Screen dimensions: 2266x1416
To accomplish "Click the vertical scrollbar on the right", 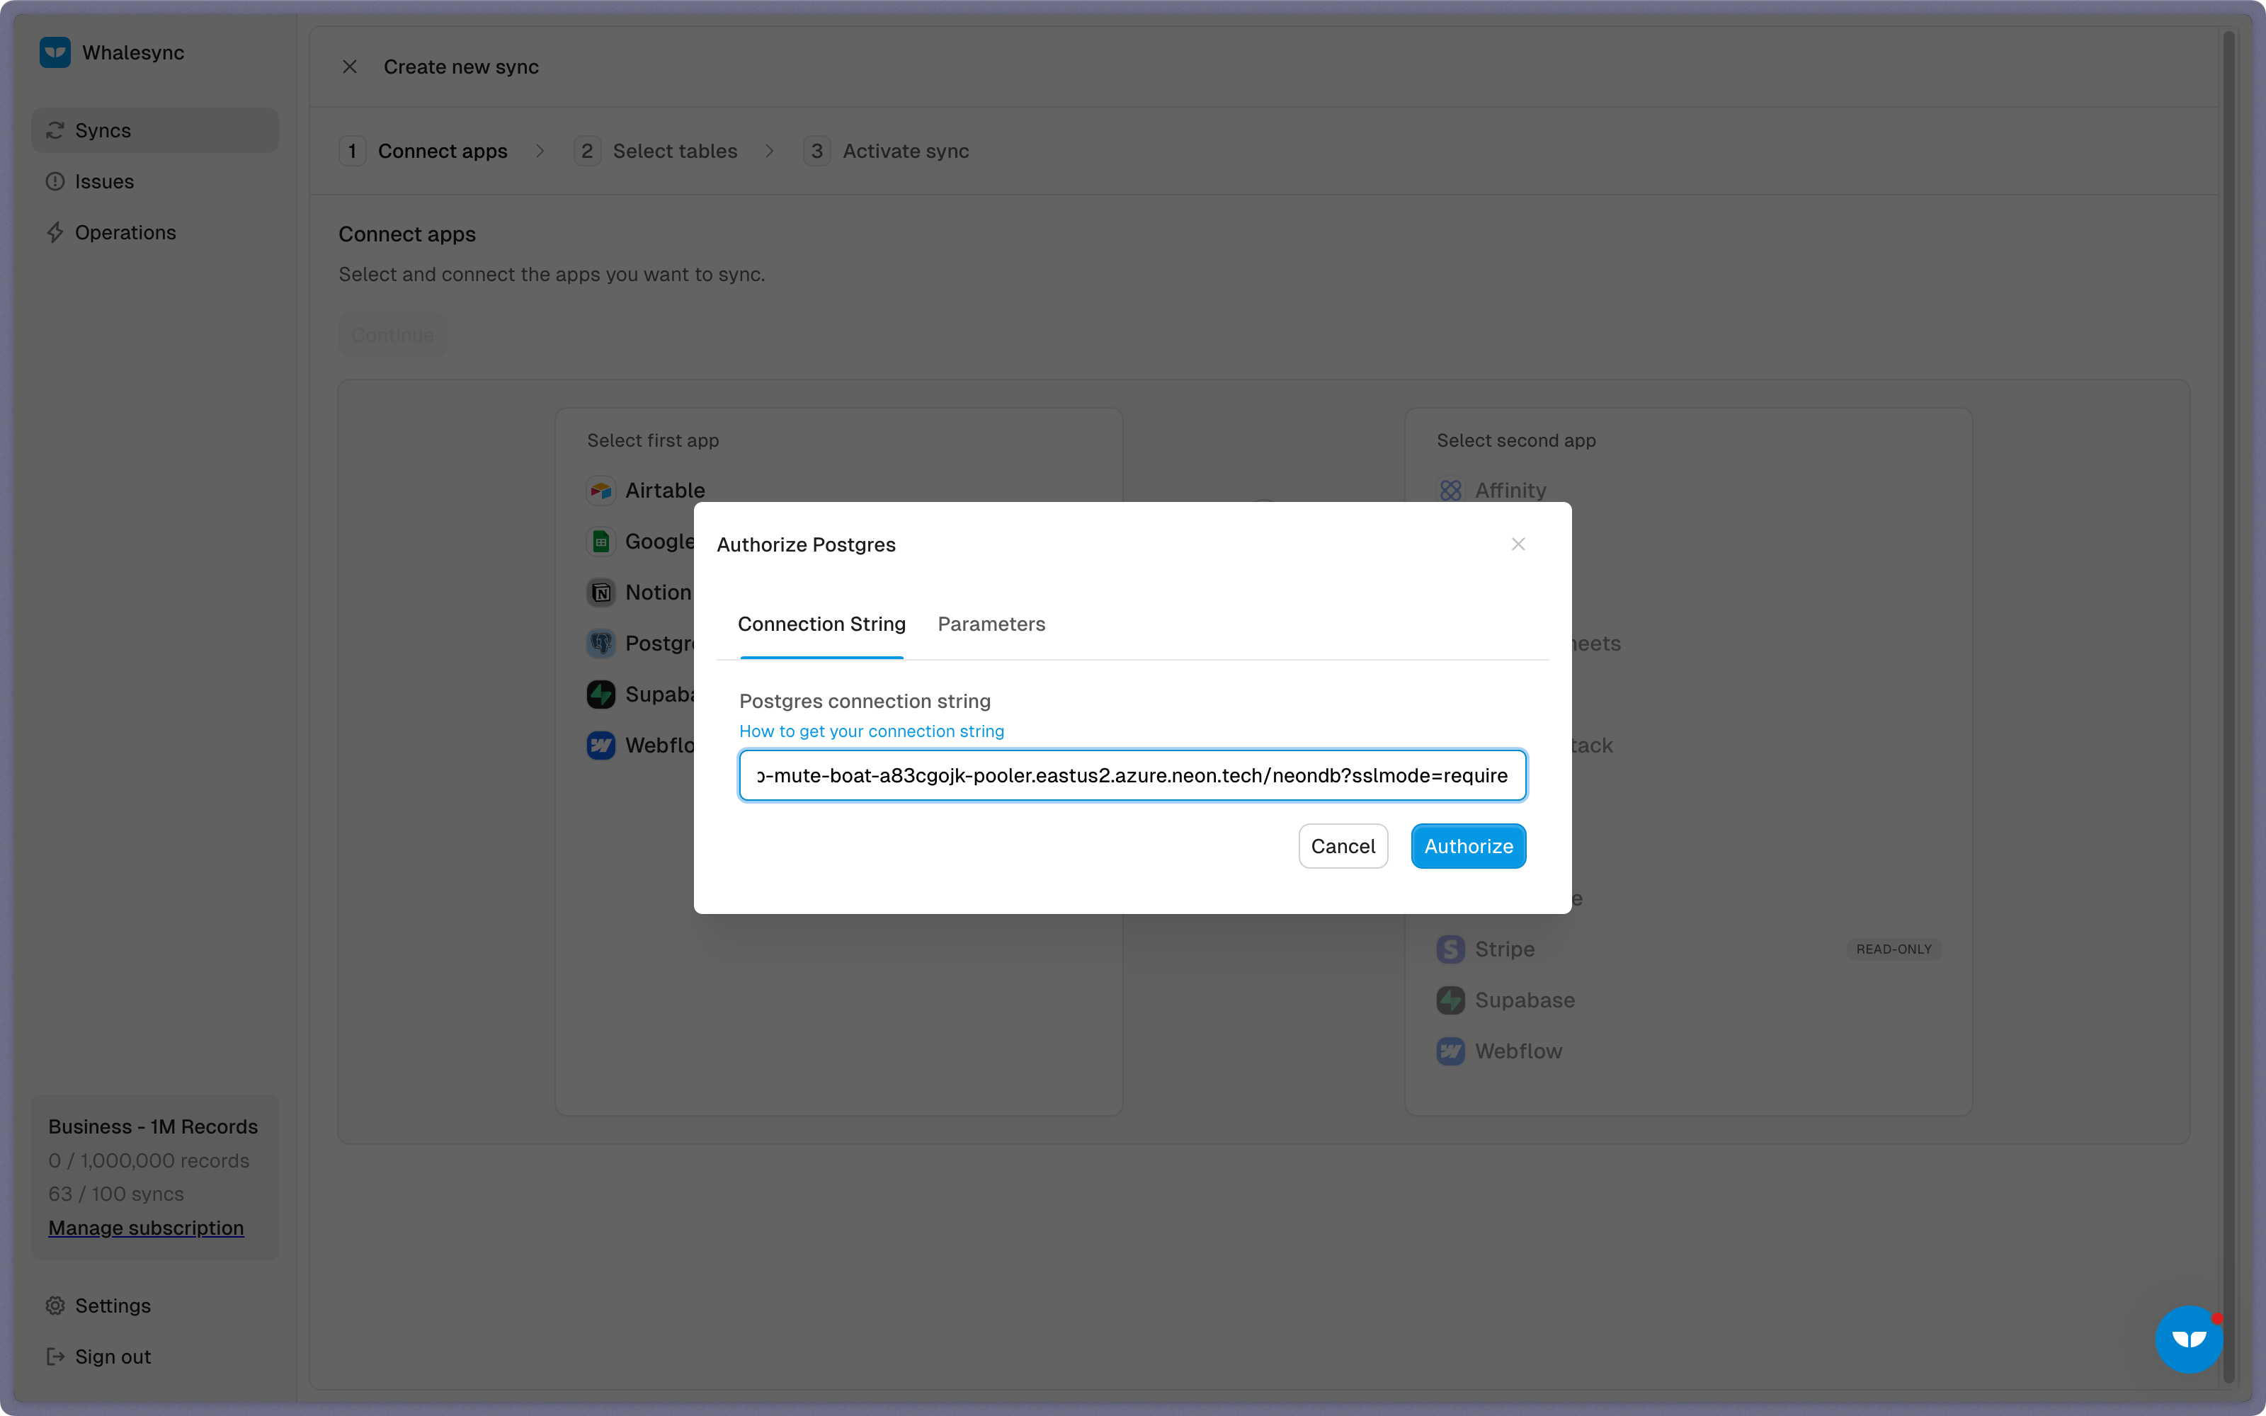I will tap(2228, 706).
